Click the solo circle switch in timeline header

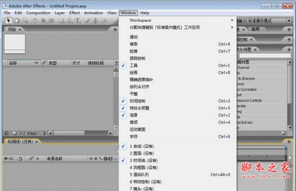16,159
